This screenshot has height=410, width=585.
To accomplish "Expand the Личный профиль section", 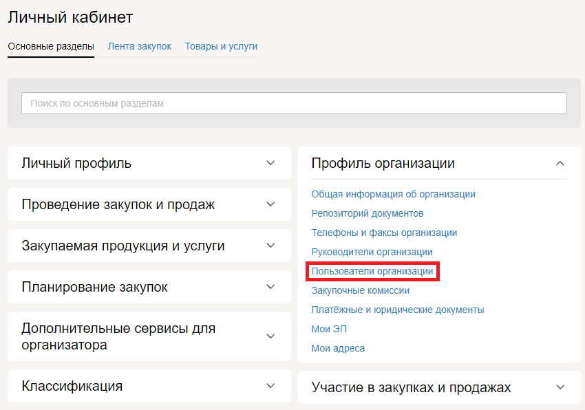I will (270, 163).
